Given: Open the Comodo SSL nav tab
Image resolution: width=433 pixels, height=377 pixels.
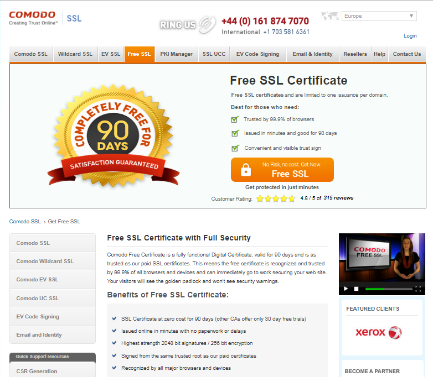Looking at the screenshot, I should [x=30, y=54].
